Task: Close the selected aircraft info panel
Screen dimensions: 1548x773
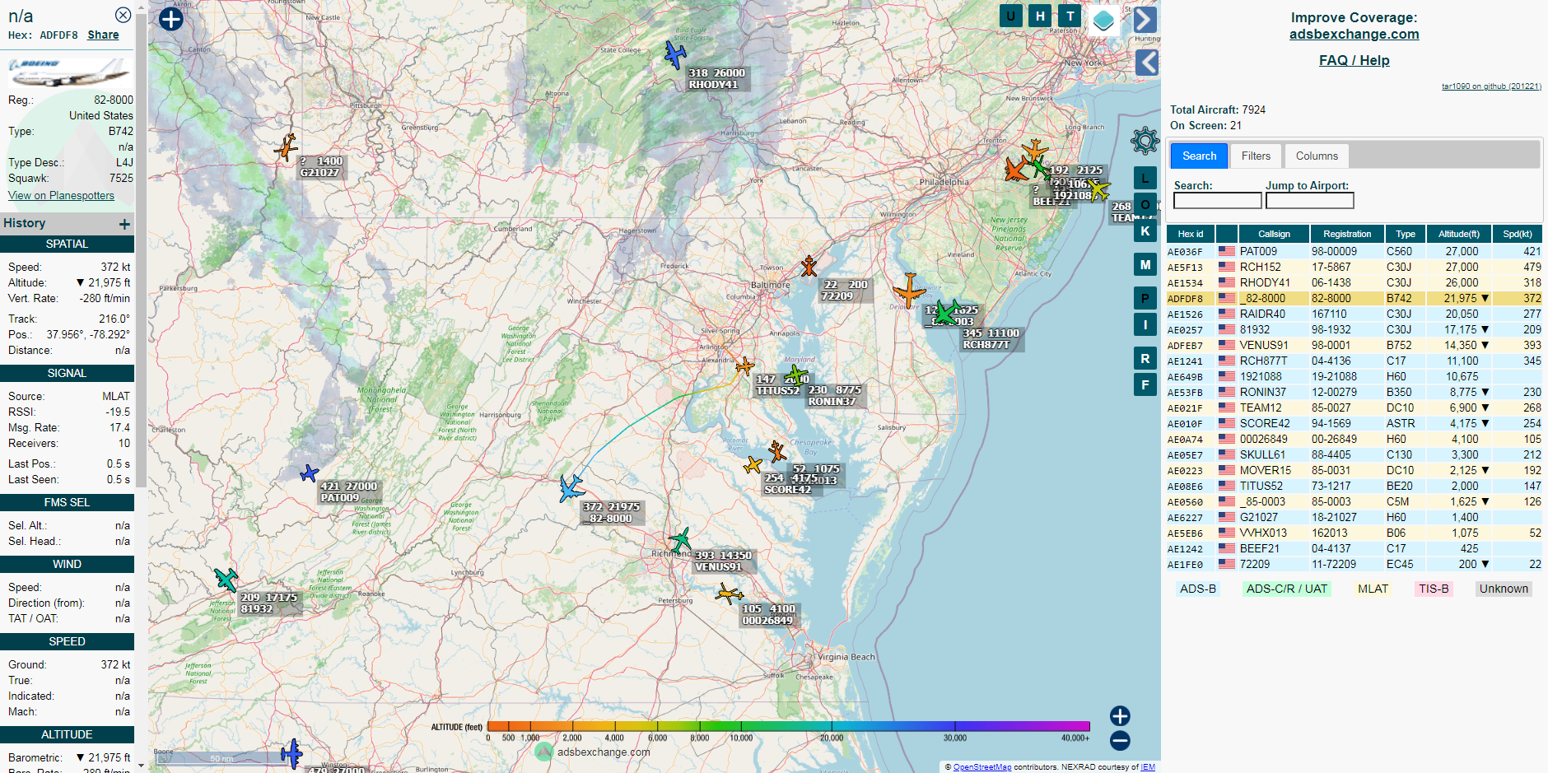Action: 123,15
